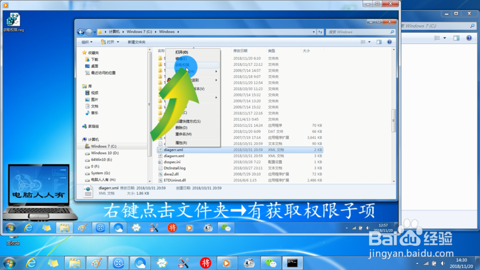Click the 搜索 Windows search field
The width and height of the screenshot is (480, 270).
click(x=360, y=32)
